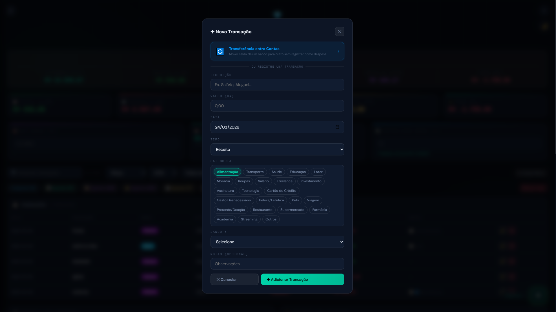
Task: Click the chevron arrow on transfer banner
Action: (338, 51)
